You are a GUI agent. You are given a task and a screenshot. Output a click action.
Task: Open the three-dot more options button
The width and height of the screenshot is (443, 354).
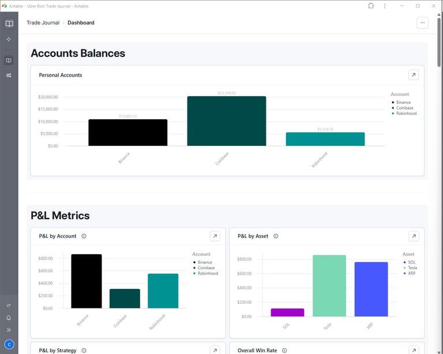pyautogui.click(x=422, y=23)
